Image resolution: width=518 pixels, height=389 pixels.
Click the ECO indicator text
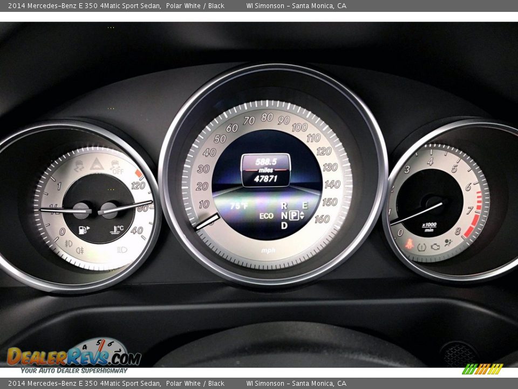pos(266,216)
